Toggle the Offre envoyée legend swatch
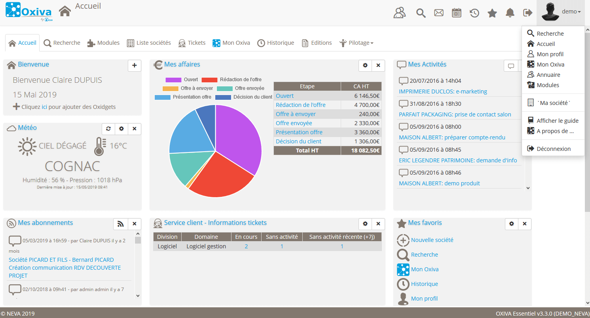This screenshot has height=318, width=590. click(x=225, y=88)
